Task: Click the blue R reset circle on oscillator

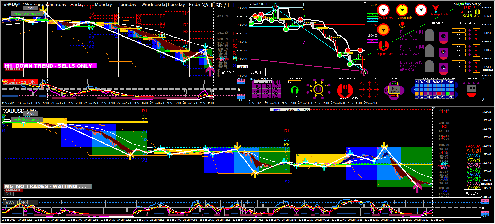Action: pyautogui.click(x=413, y=90)
